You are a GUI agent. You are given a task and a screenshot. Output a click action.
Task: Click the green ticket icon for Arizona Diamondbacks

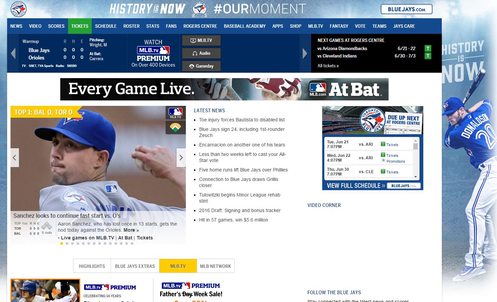(x=428, y=48)
